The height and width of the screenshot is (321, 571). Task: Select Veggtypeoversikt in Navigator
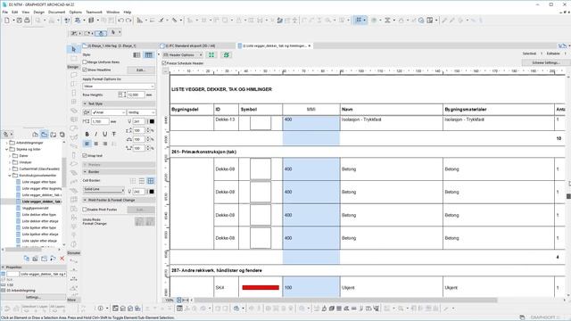[x=35, y=208]
